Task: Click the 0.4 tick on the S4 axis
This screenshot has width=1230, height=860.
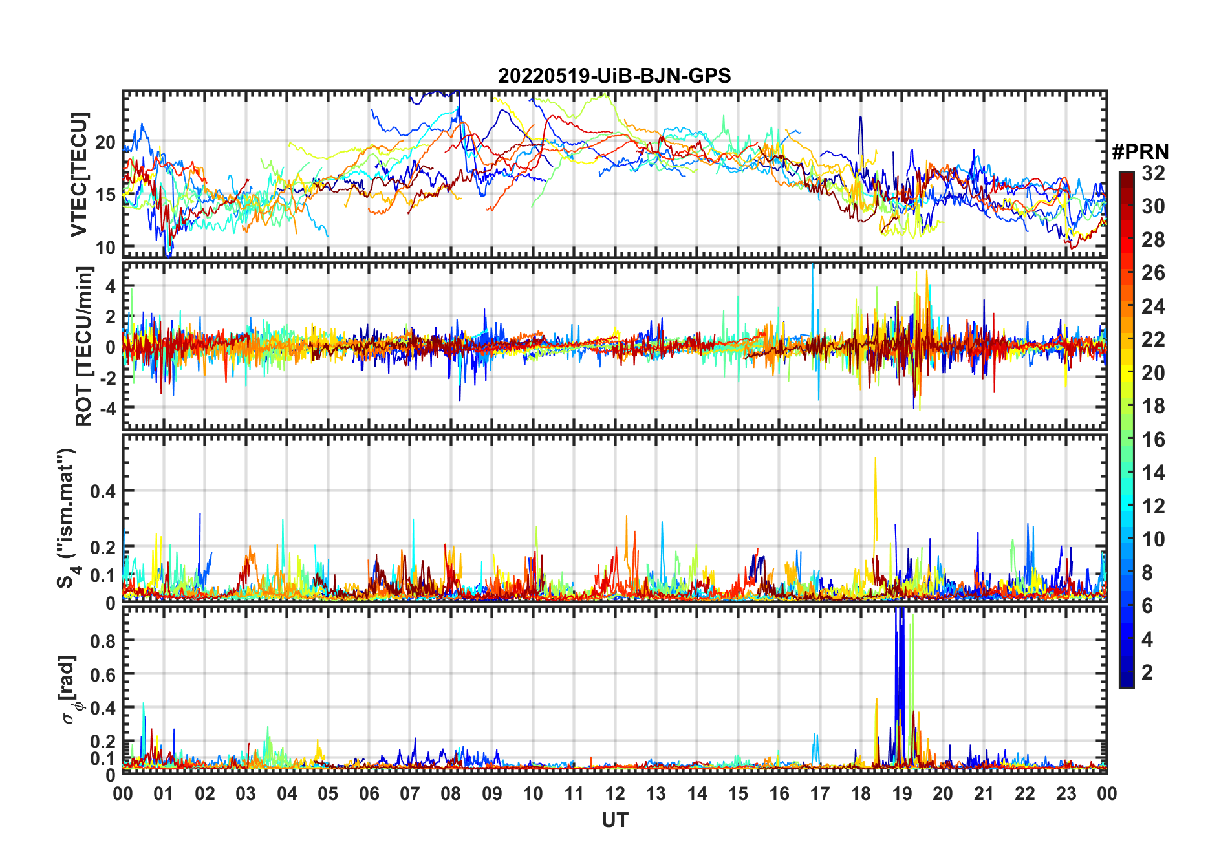Action: (x=103, y=491)
